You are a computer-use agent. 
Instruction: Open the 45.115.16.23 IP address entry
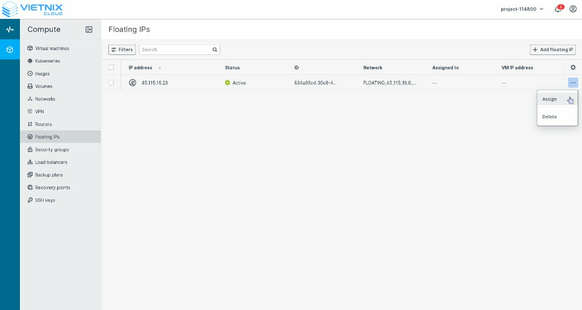155,83
